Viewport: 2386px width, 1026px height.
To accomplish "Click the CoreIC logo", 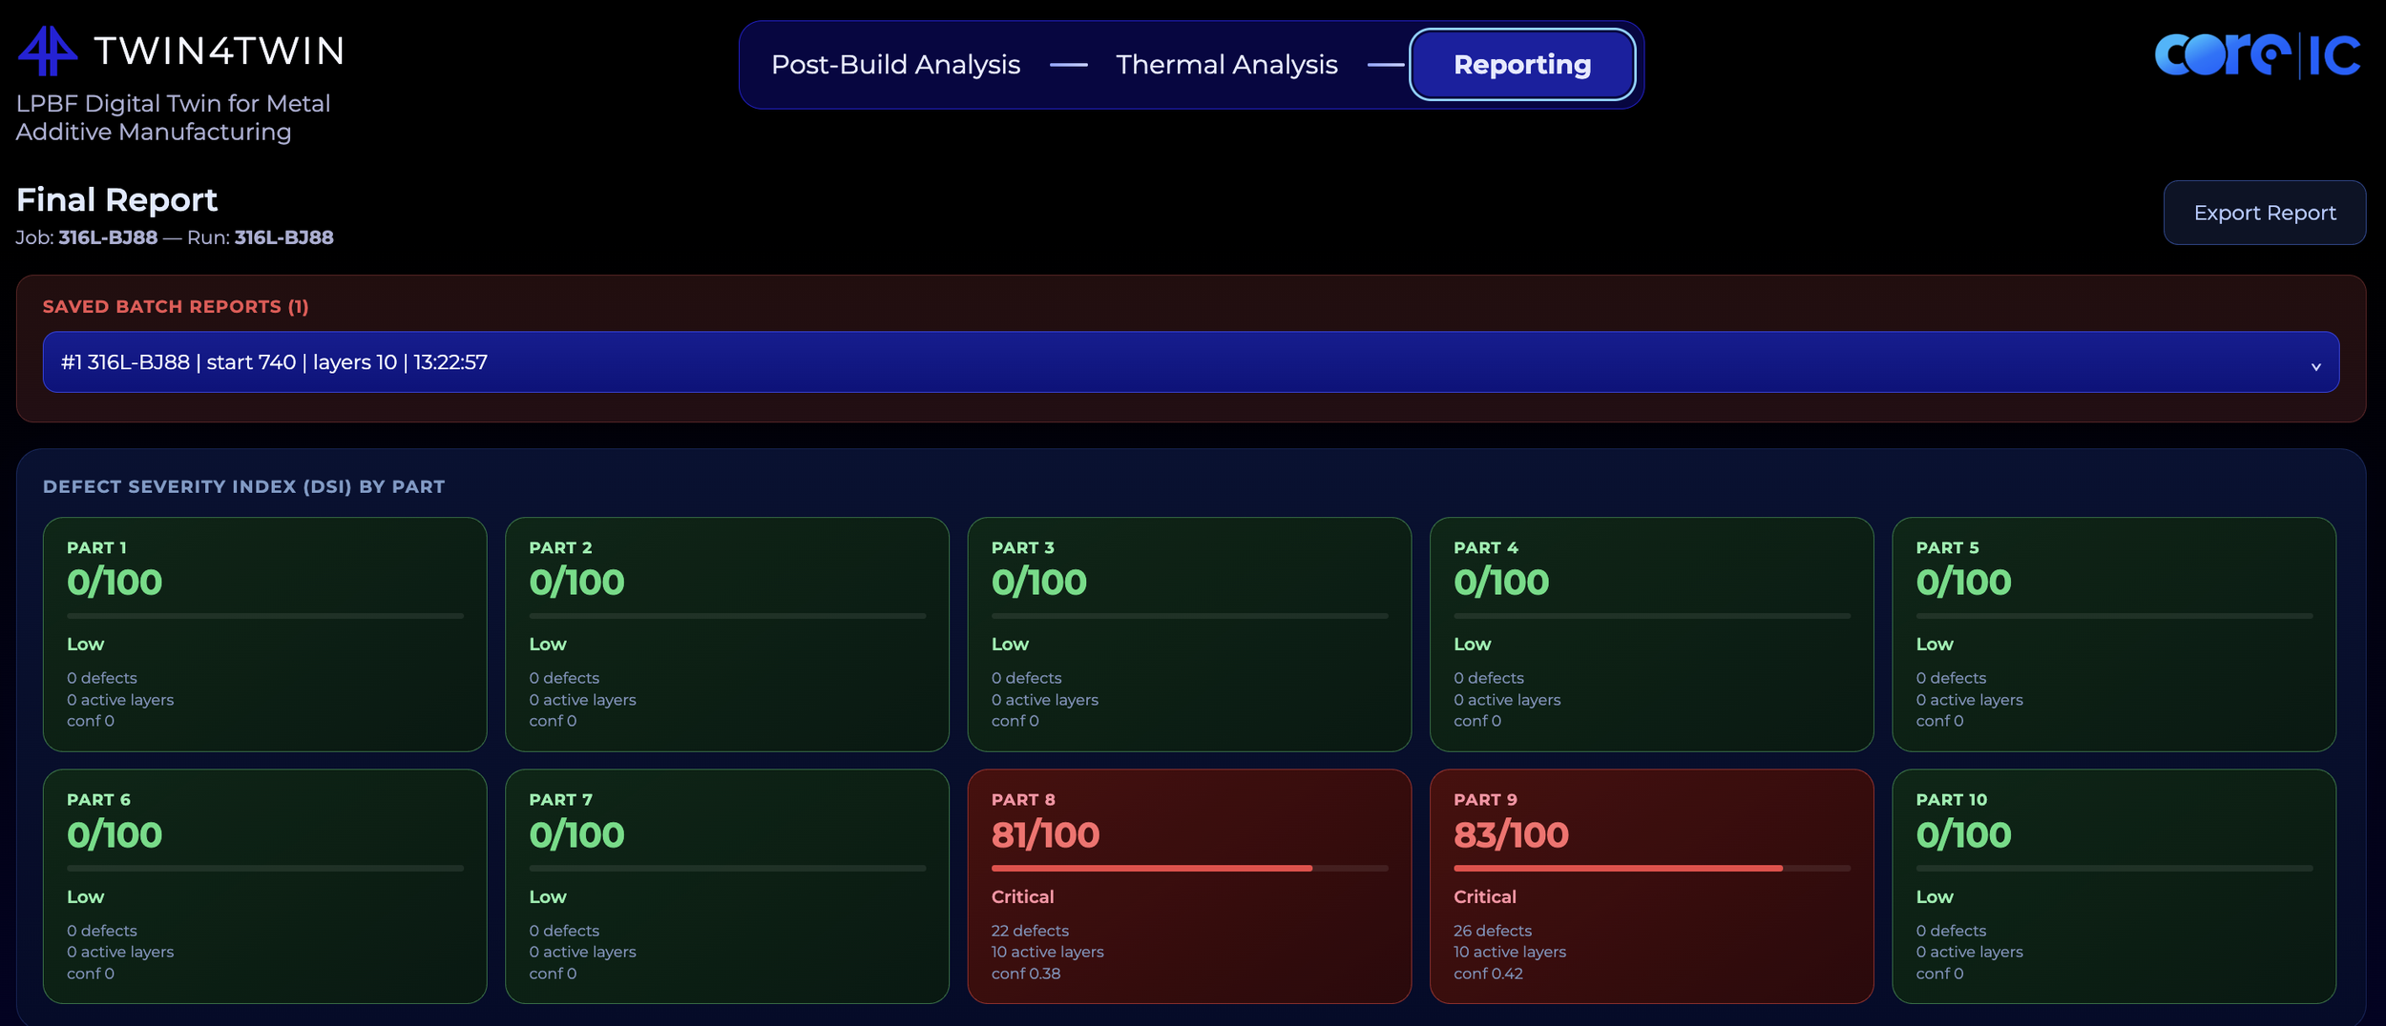I will pos(2258,55).
